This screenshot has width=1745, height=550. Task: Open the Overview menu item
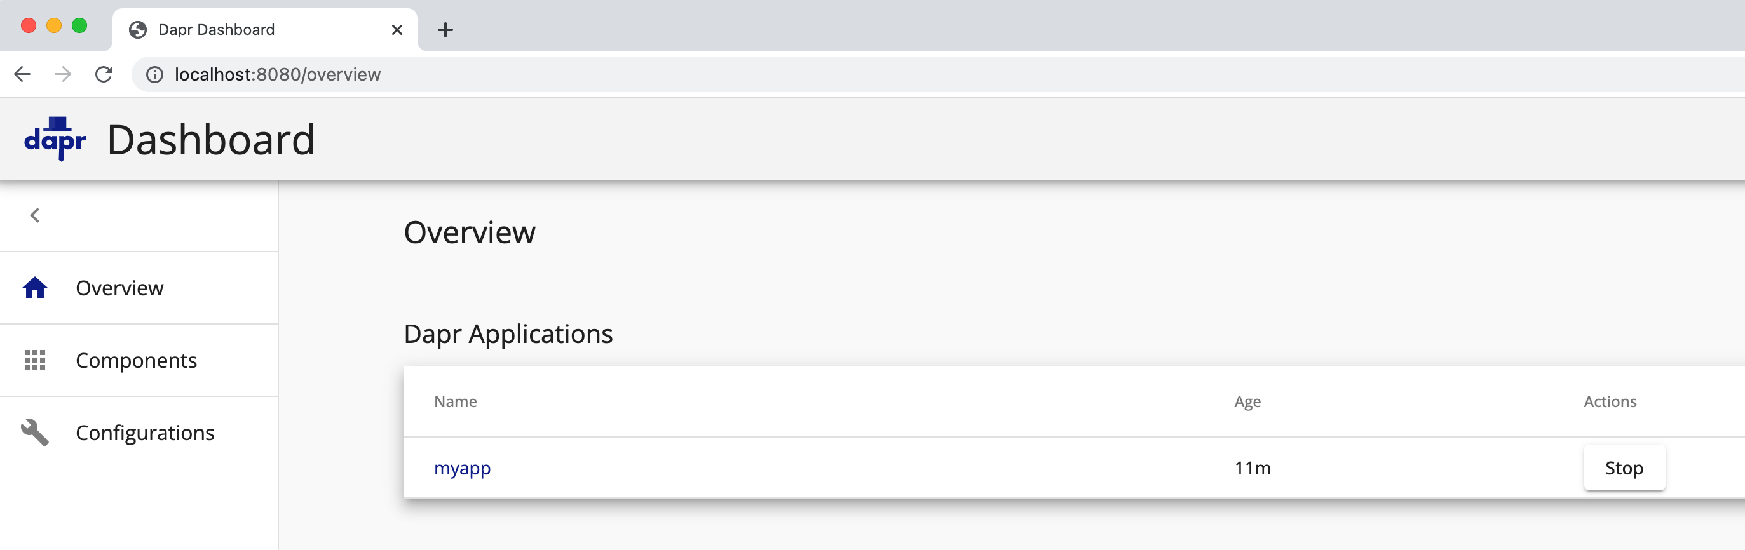139,288
